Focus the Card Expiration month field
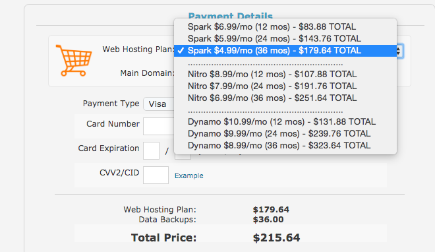The image size is (435, 252). tap(151, 150)
